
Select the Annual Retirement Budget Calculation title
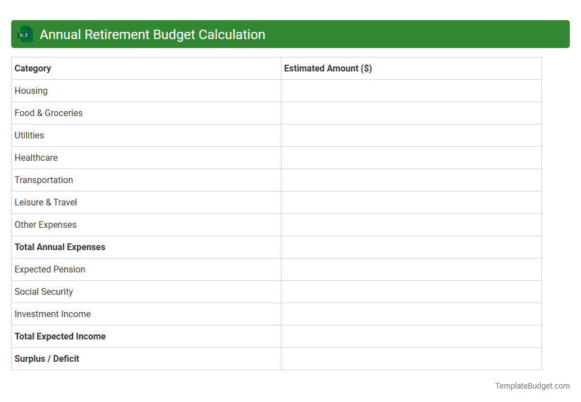click(152, 34)
